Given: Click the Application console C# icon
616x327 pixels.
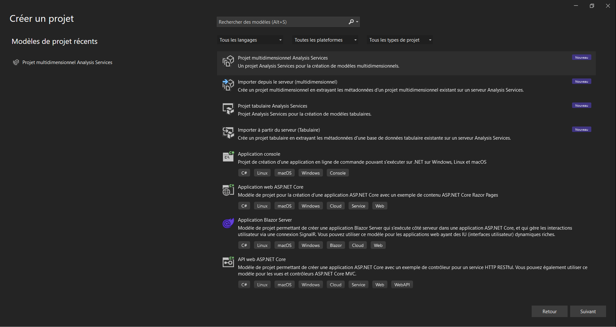Looking at the screenshot, I should pos(228,157).
